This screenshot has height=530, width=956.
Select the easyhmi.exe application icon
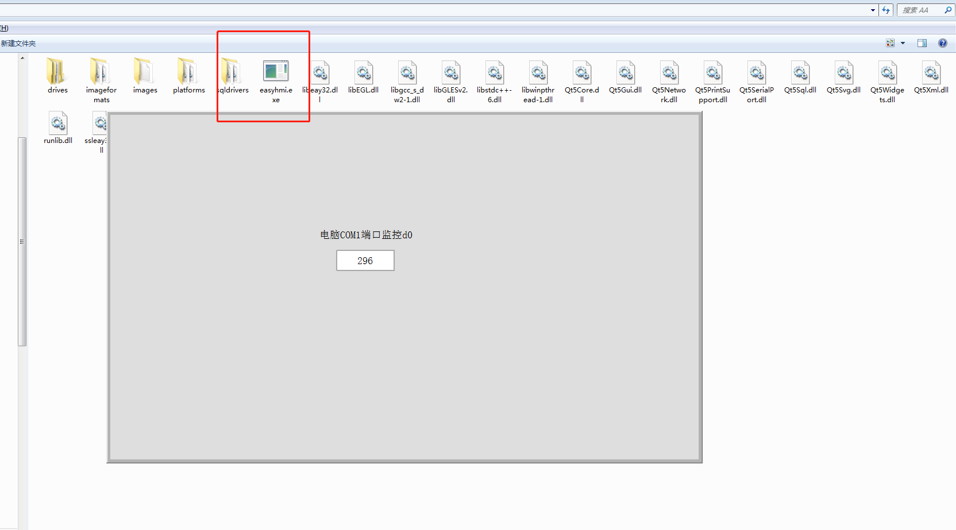276,72
